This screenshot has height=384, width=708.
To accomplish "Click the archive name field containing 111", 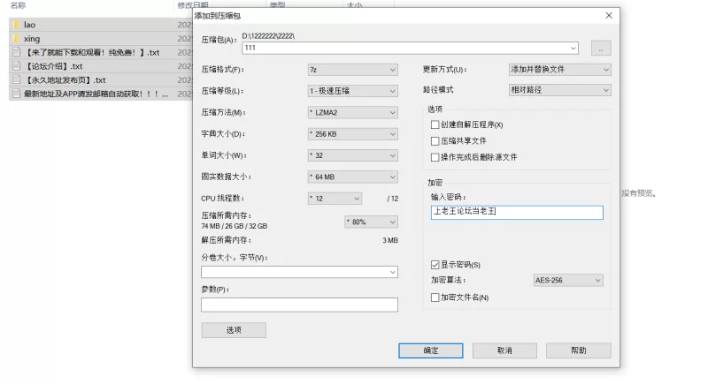I will pyautogui.click(x=410, y=48).
